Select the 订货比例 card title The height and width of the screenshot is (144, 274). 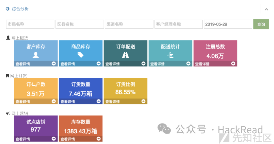coord(126,84)
